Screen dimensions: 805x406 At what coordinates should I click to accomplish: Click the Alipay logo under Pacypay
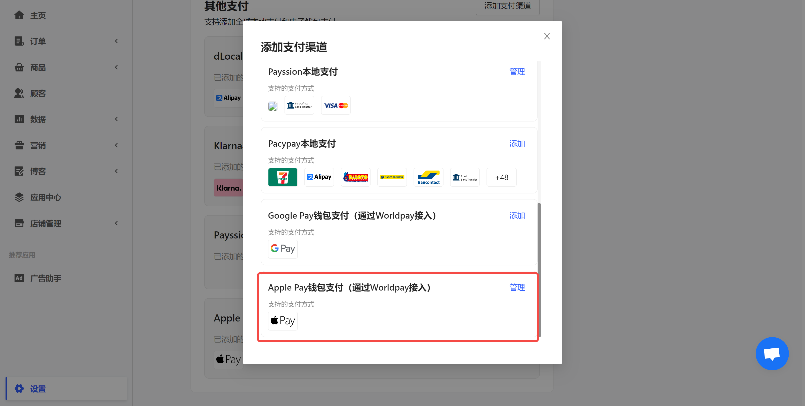pyautogui.click(x=319, y=177)
